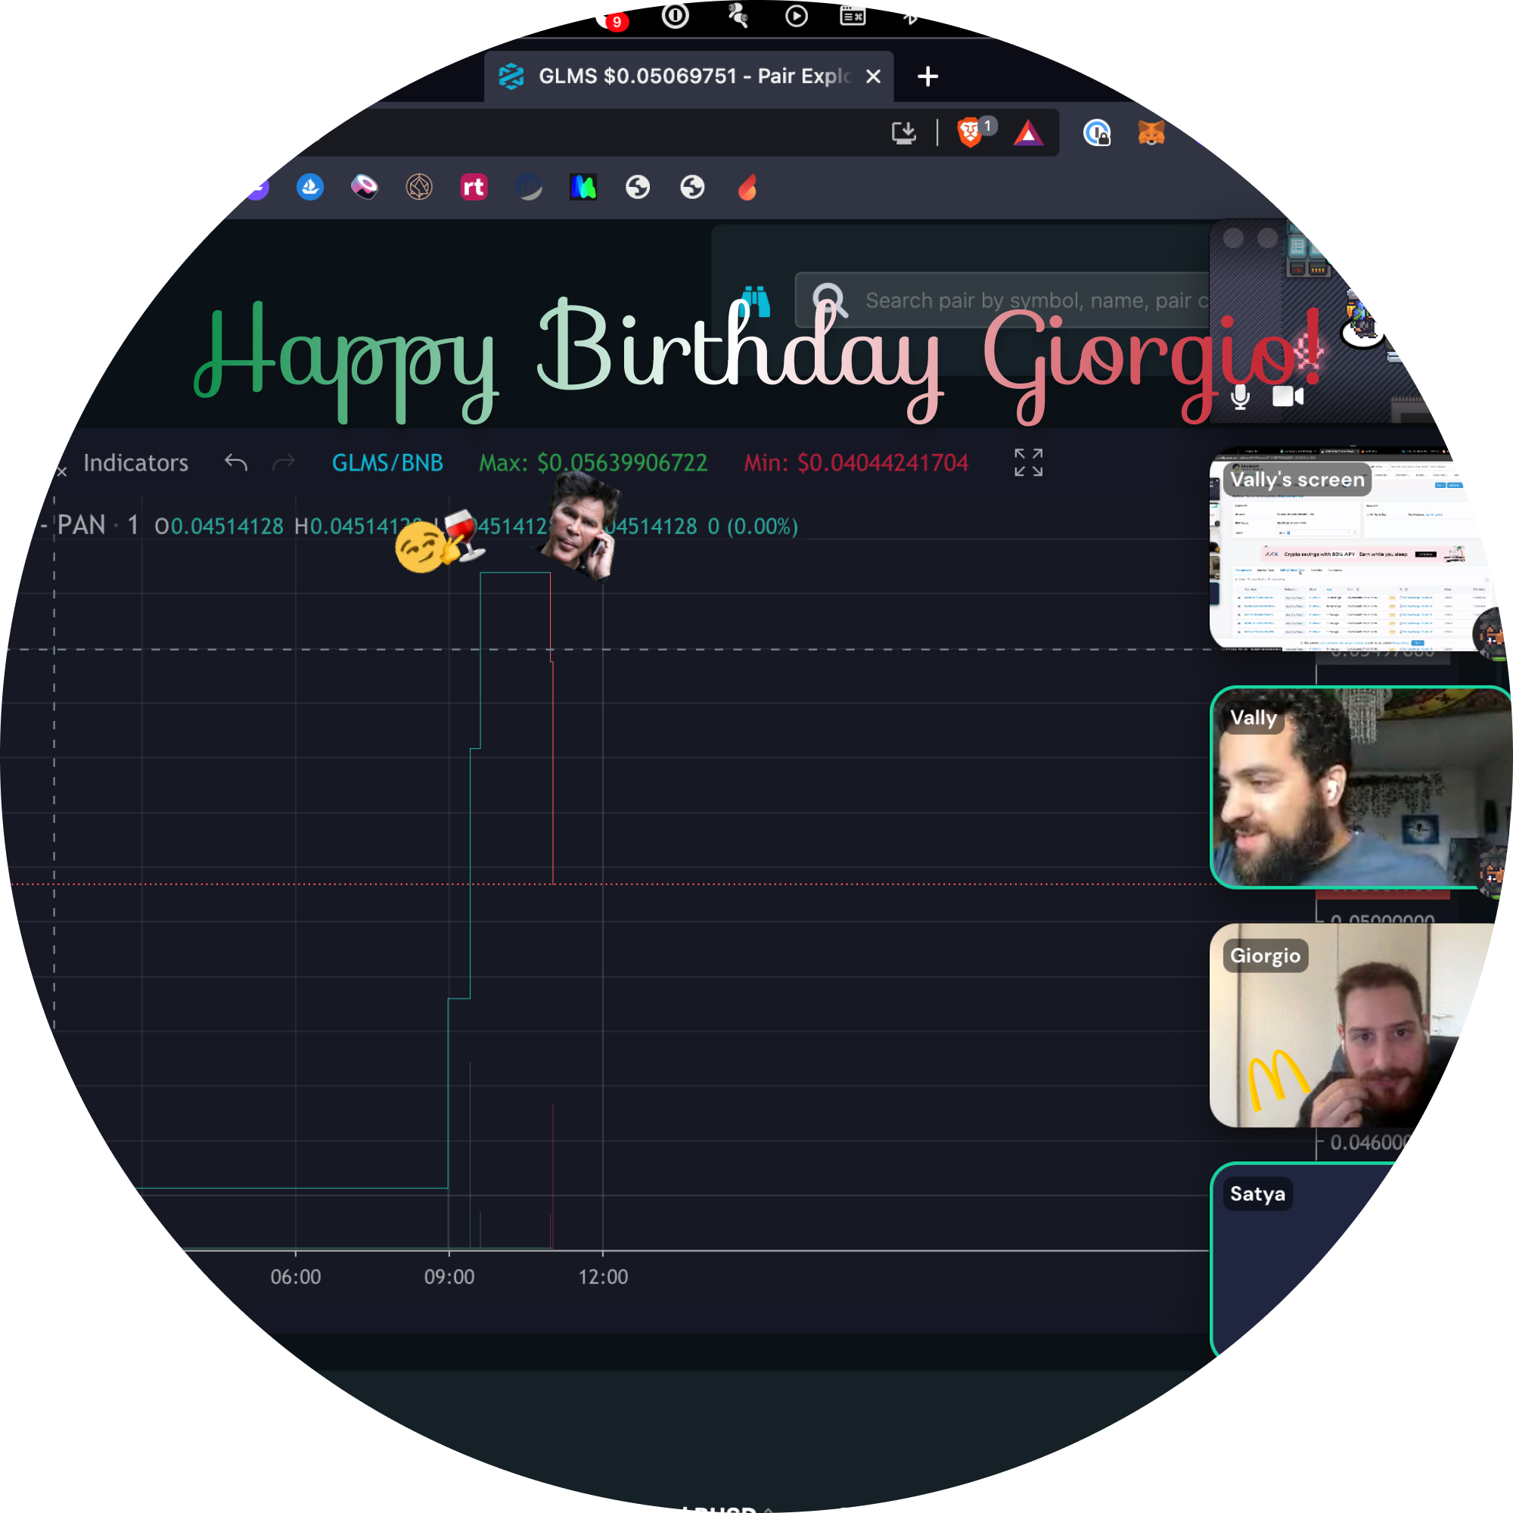Viewport: 1513px width, 1513px height.
Task: Click the undo arrow on the chart toolbar
Action: pyautogui.click(x=235, y=463)
